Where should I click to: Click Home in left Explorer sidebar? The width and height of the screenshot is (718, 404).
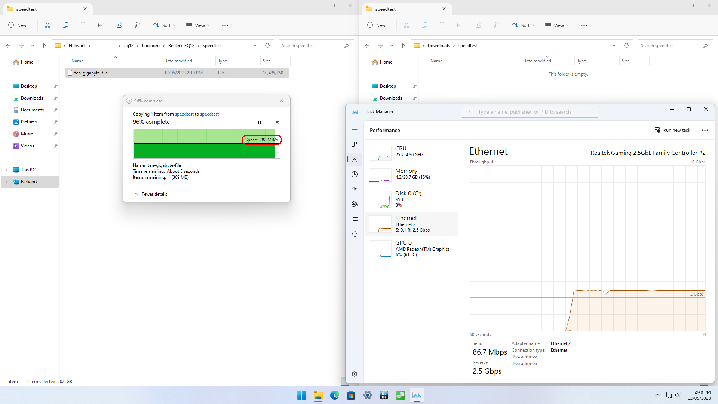[x=27, y=62]
